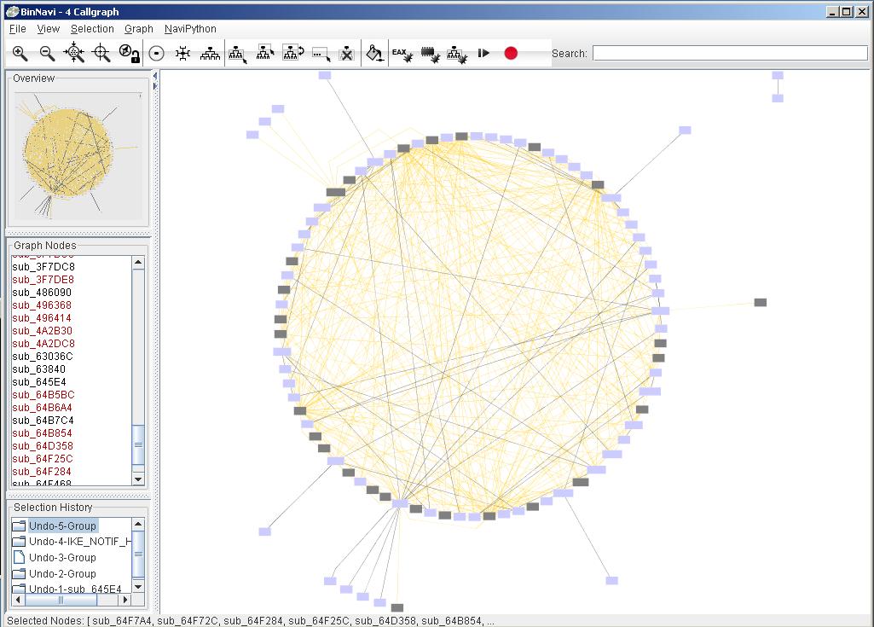This screenshot has height=627, width=874.
Task: Click the isolated gray node right of circle
Action: coord(761,302)
